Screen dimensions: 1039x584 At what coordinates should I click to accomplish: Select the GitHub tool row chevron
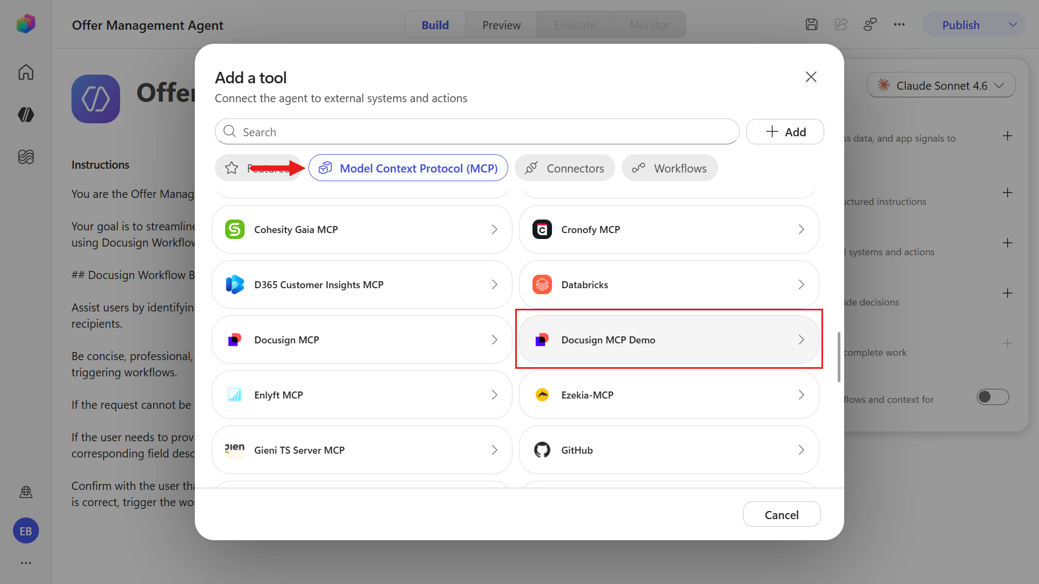click(801, 450)
